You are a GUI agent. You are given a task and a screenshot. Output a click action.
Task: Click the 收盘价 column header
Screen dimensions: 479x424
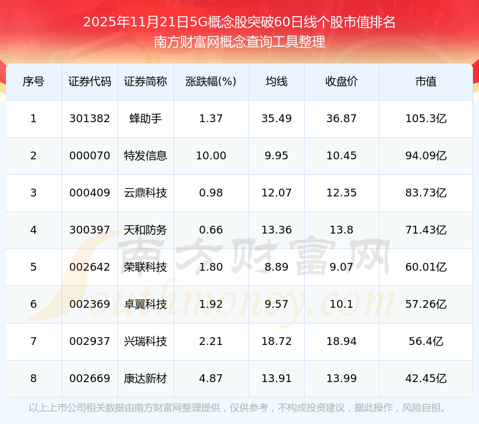pos(341,81)
